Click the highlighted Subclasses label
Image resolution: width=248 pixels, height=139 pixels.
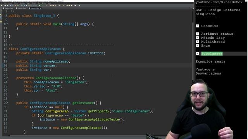pos(212,54)
